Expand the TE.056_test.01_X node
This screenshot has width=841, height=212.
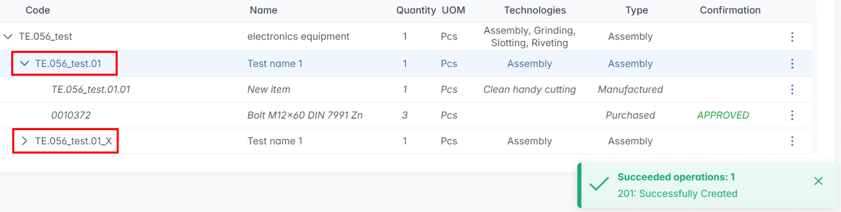[24, 141]
